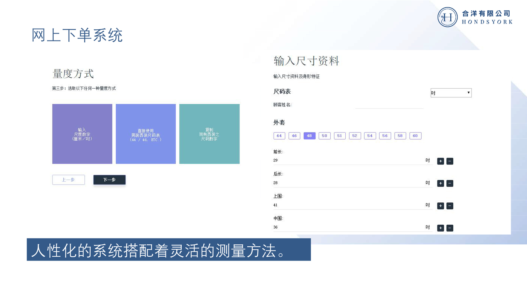The width and height of the screenshot is (527, 296).
Task: Decrease 中围 with the minus icon
Action: pyautogui.click(x=450, y=228)
